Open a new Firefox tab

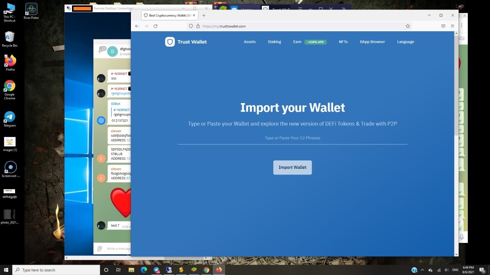coord(204,15)
